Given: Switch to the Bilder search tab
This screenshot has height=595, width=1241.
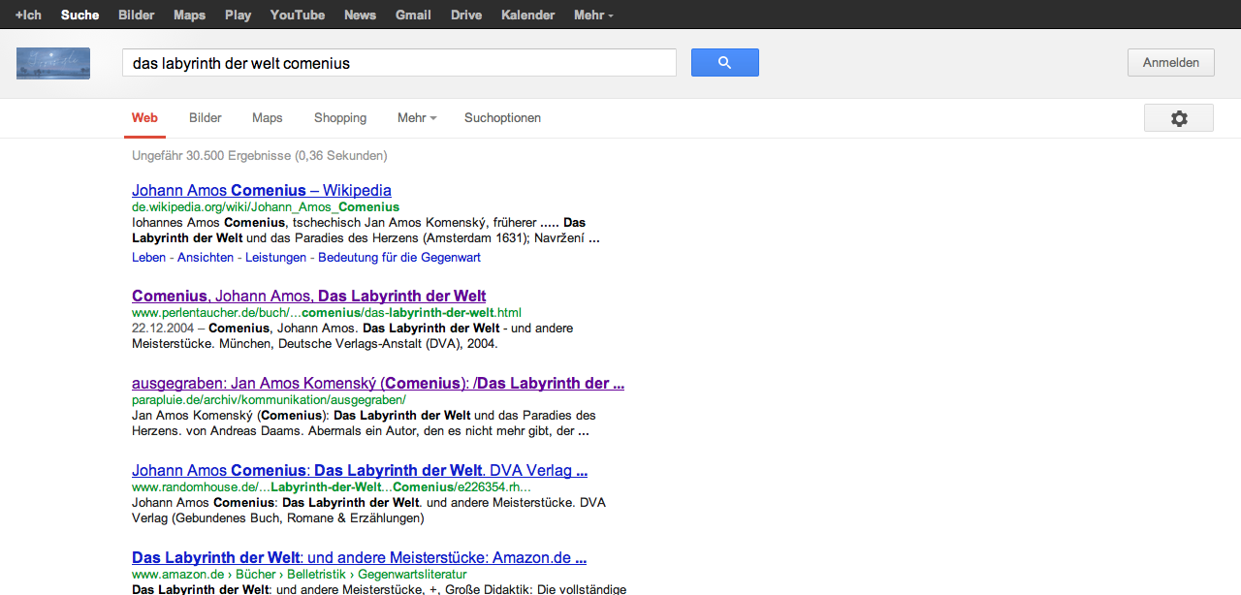Looking at the screenshot, I should [206, 118].
